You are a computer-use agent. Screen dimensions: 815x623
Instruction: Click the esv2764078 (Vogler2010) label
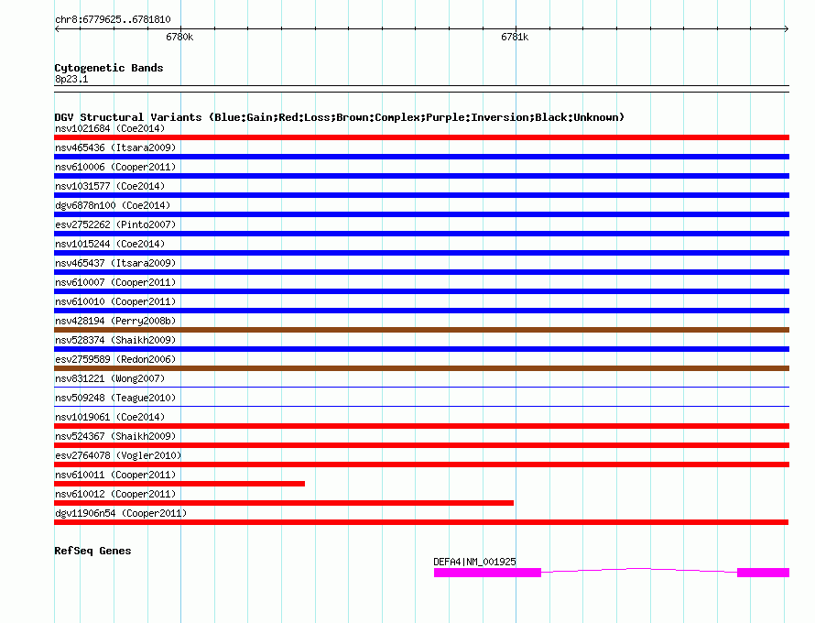(x=118, y=455)
